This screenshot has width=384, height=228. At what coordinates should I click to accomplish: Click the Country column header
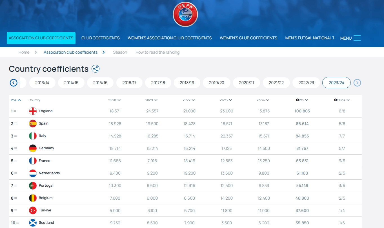[x=34, y=100]
